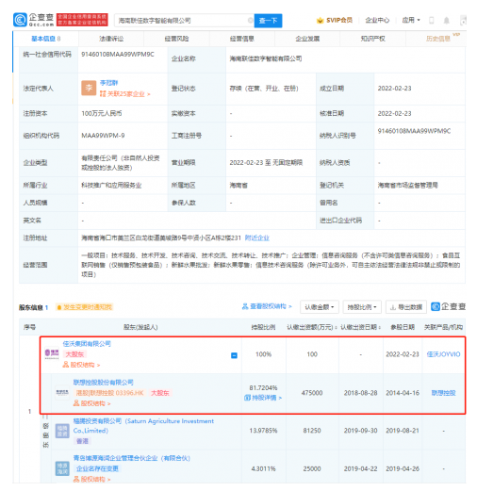This screenshot has height=491, width=477.
Task: Open the 青岛 partnership company link
Action: tap(132, 458)
